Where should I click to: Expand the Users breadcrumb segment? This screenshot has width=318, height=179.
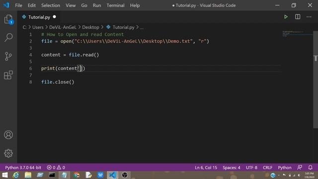(x=38, y=27)
